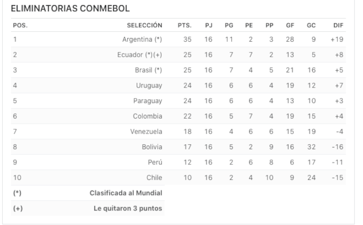Click the Clasificada al Mundial legend text
This screenshot has width=363, height=225.
[x=126, y=193]
